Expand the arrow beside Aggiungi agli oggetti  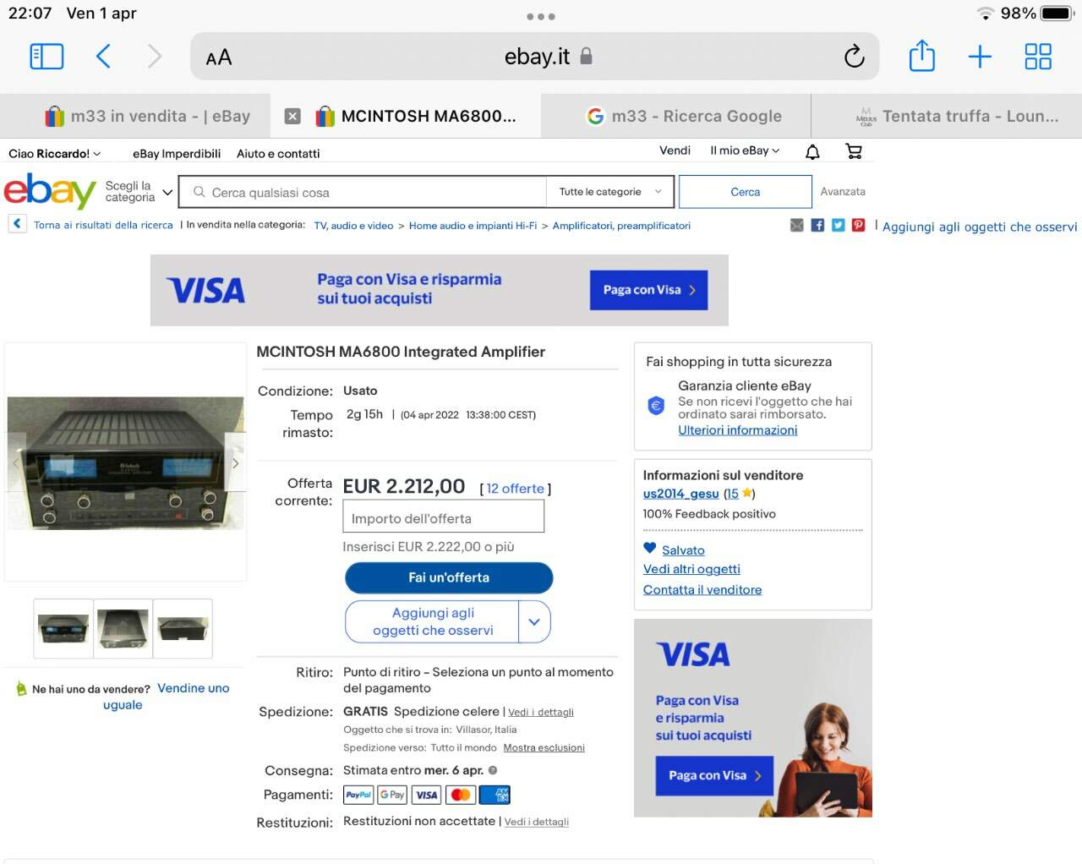point(534,621)
